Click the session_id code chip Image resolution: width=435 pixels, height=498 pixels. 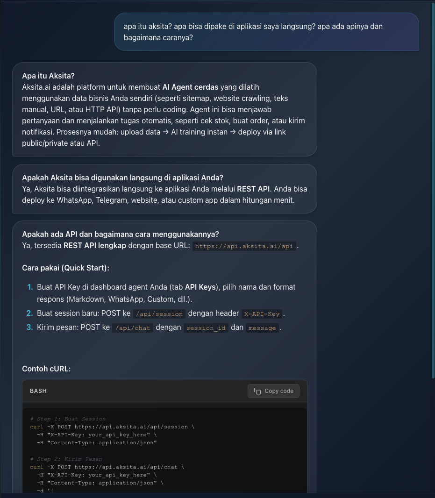pos(206,327)
